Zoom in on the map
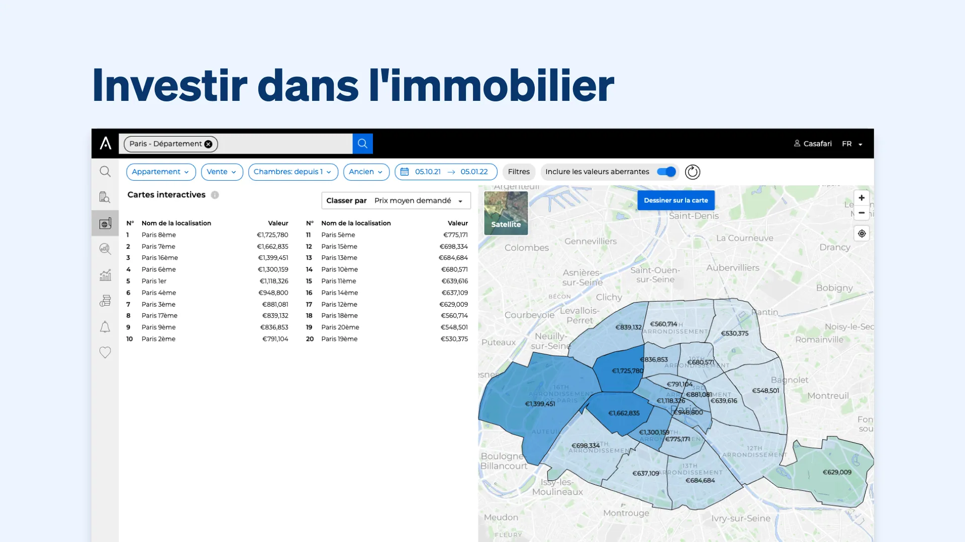Screen dimensions: 965x542 click(x=861, y=198)
